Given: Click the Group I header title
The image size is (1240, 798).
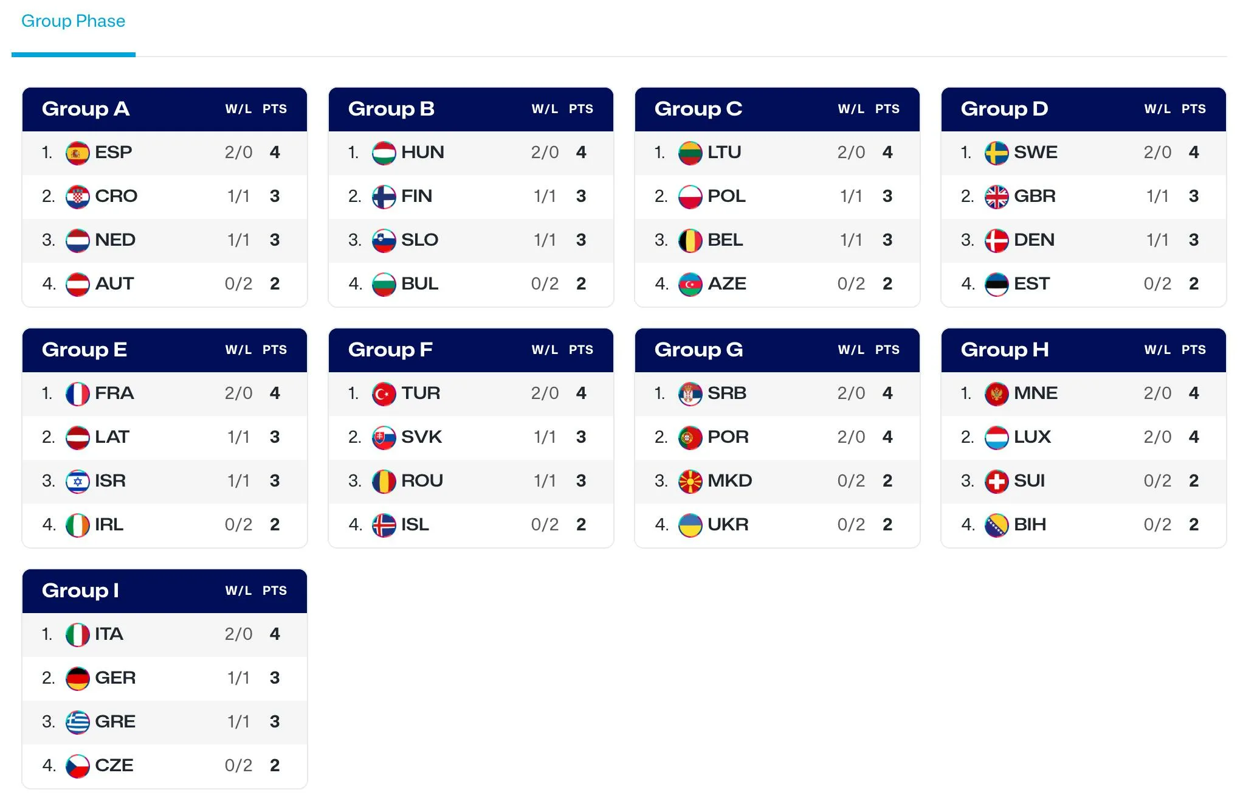Looking at the screenshot, I should pyautogui.click(x=80, y=591).
